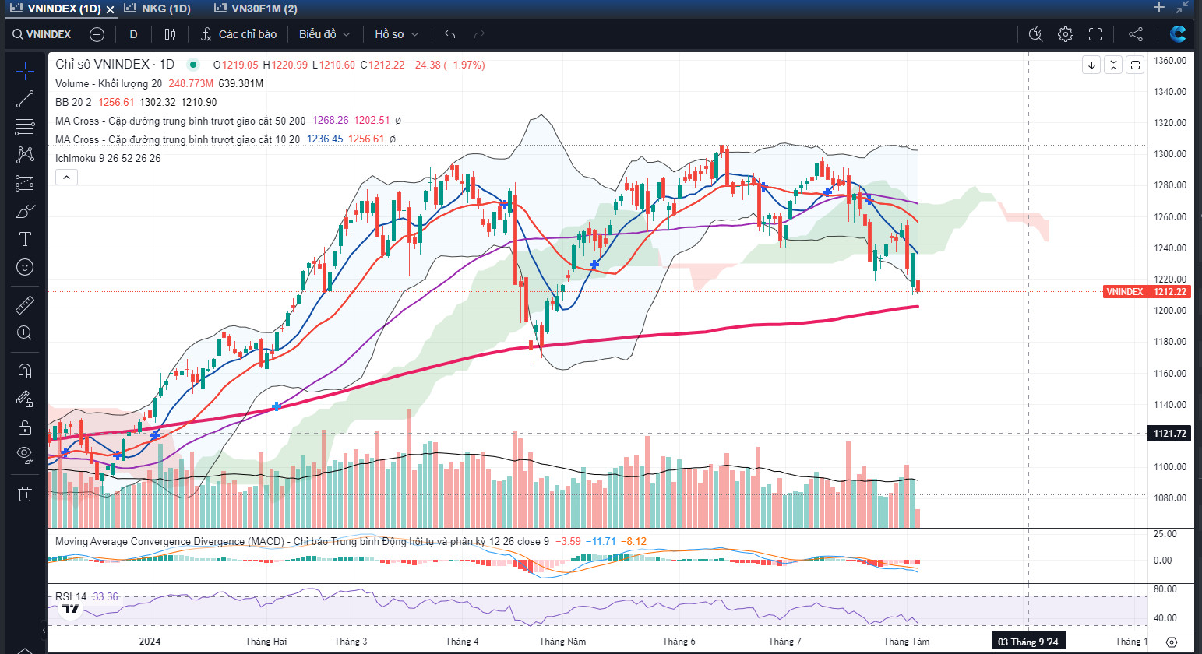The height and width of the screenshot is (654, 1202).
Task: Select the chart pattern drawing tool
Action: (x=25, y=154)
